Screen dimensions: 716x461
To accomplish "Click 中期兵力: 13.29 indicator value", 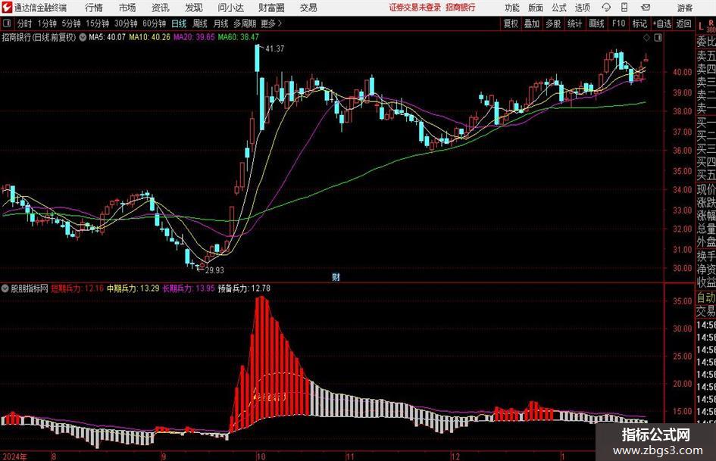I will pyautogui.click(x=133, y=288).
